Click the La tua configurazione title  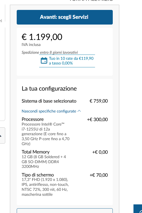pyautogui.click(x=49, y=88)
